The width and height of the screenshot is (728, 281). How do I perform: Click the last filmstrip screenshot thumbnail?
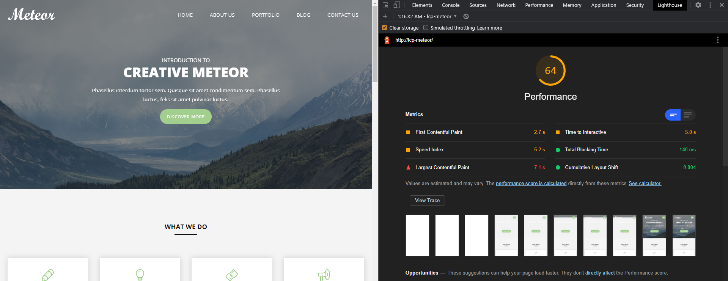pyautogui.click(x=684, y=235)
